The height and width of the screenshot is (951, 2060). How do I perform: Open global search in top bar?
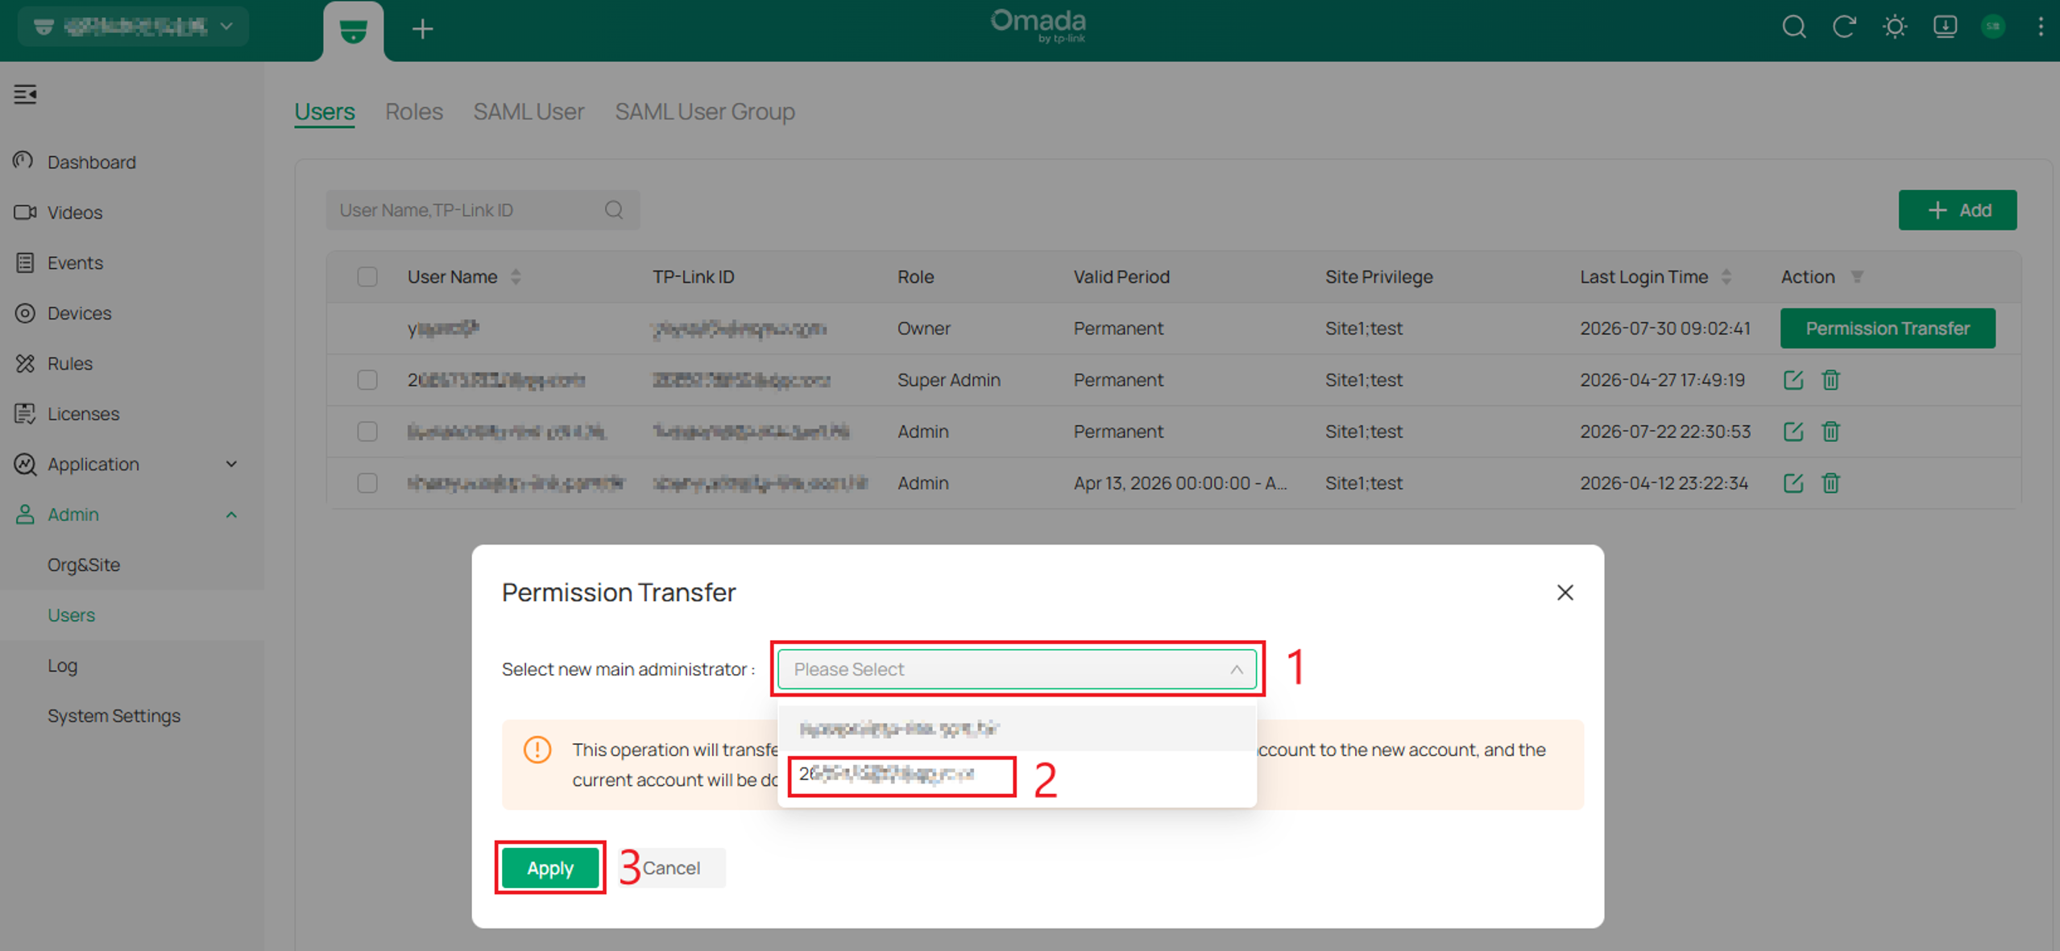(1793, 27)
